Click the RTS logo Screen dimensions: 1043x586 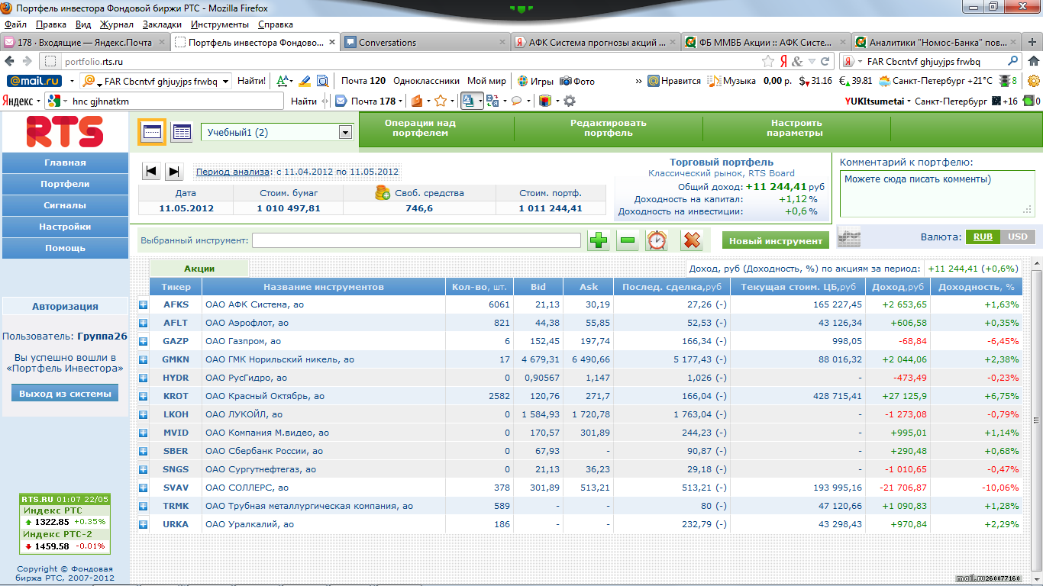pos(65,131)
